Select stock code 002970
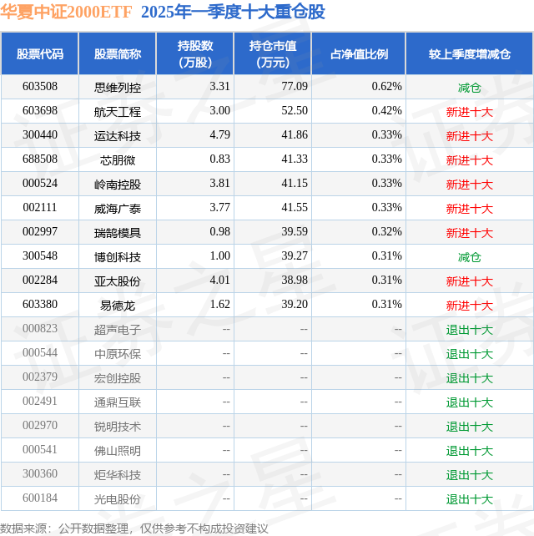534x536 pixels. pyautogui.click(x=40, y=426)
